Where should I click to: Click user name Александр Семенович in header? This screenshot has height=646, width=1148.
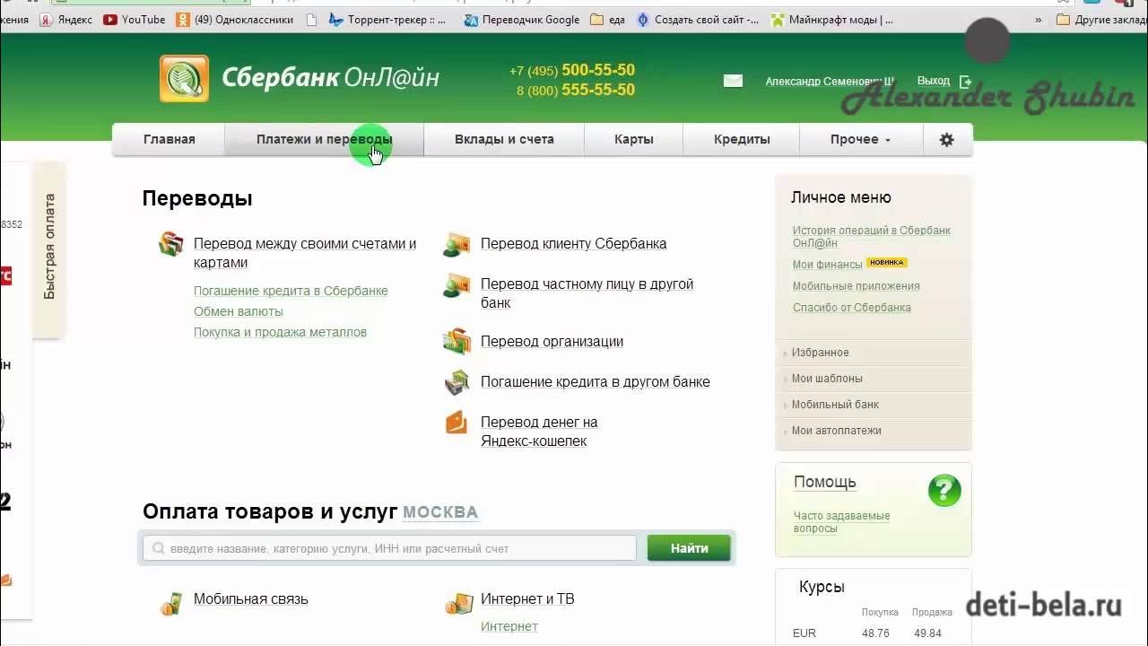(x=830, y=82)
